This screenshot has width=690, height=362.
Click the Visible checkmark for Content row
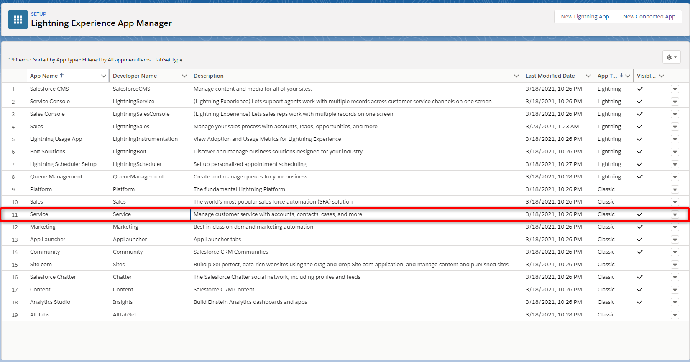click(x=640, y=290)
